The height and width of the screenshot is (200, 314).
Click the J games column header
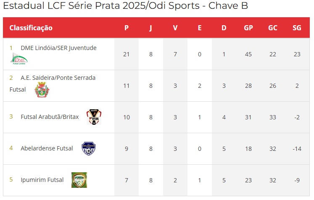tap(151, 28)
